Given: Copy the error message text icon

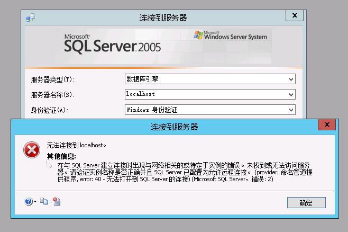Looking at the screenshot, I should tap(44, 201).
